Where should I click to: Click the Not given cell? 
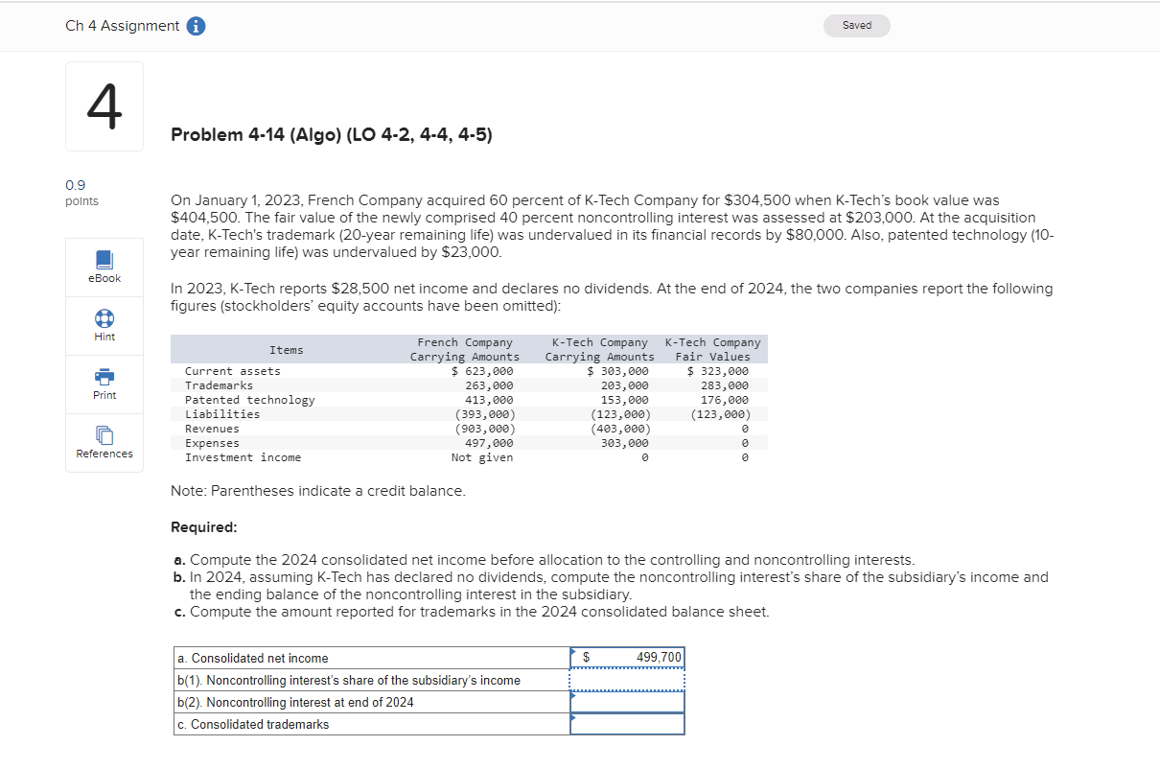point(482,457)
